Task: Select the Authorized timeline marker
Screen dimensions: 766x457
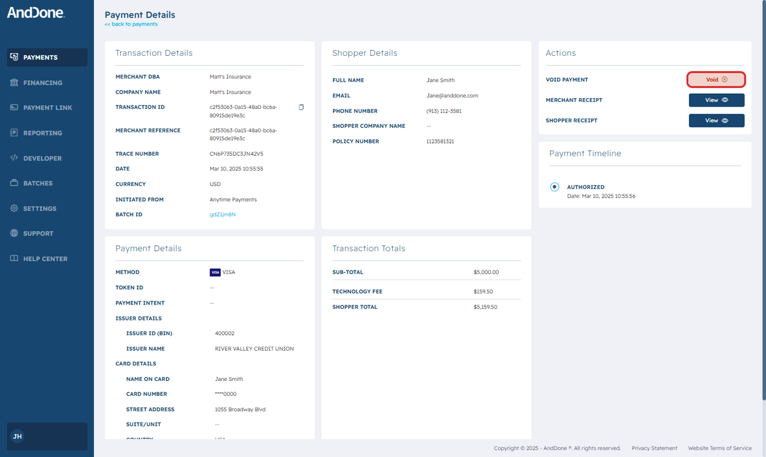Action: 554,187
